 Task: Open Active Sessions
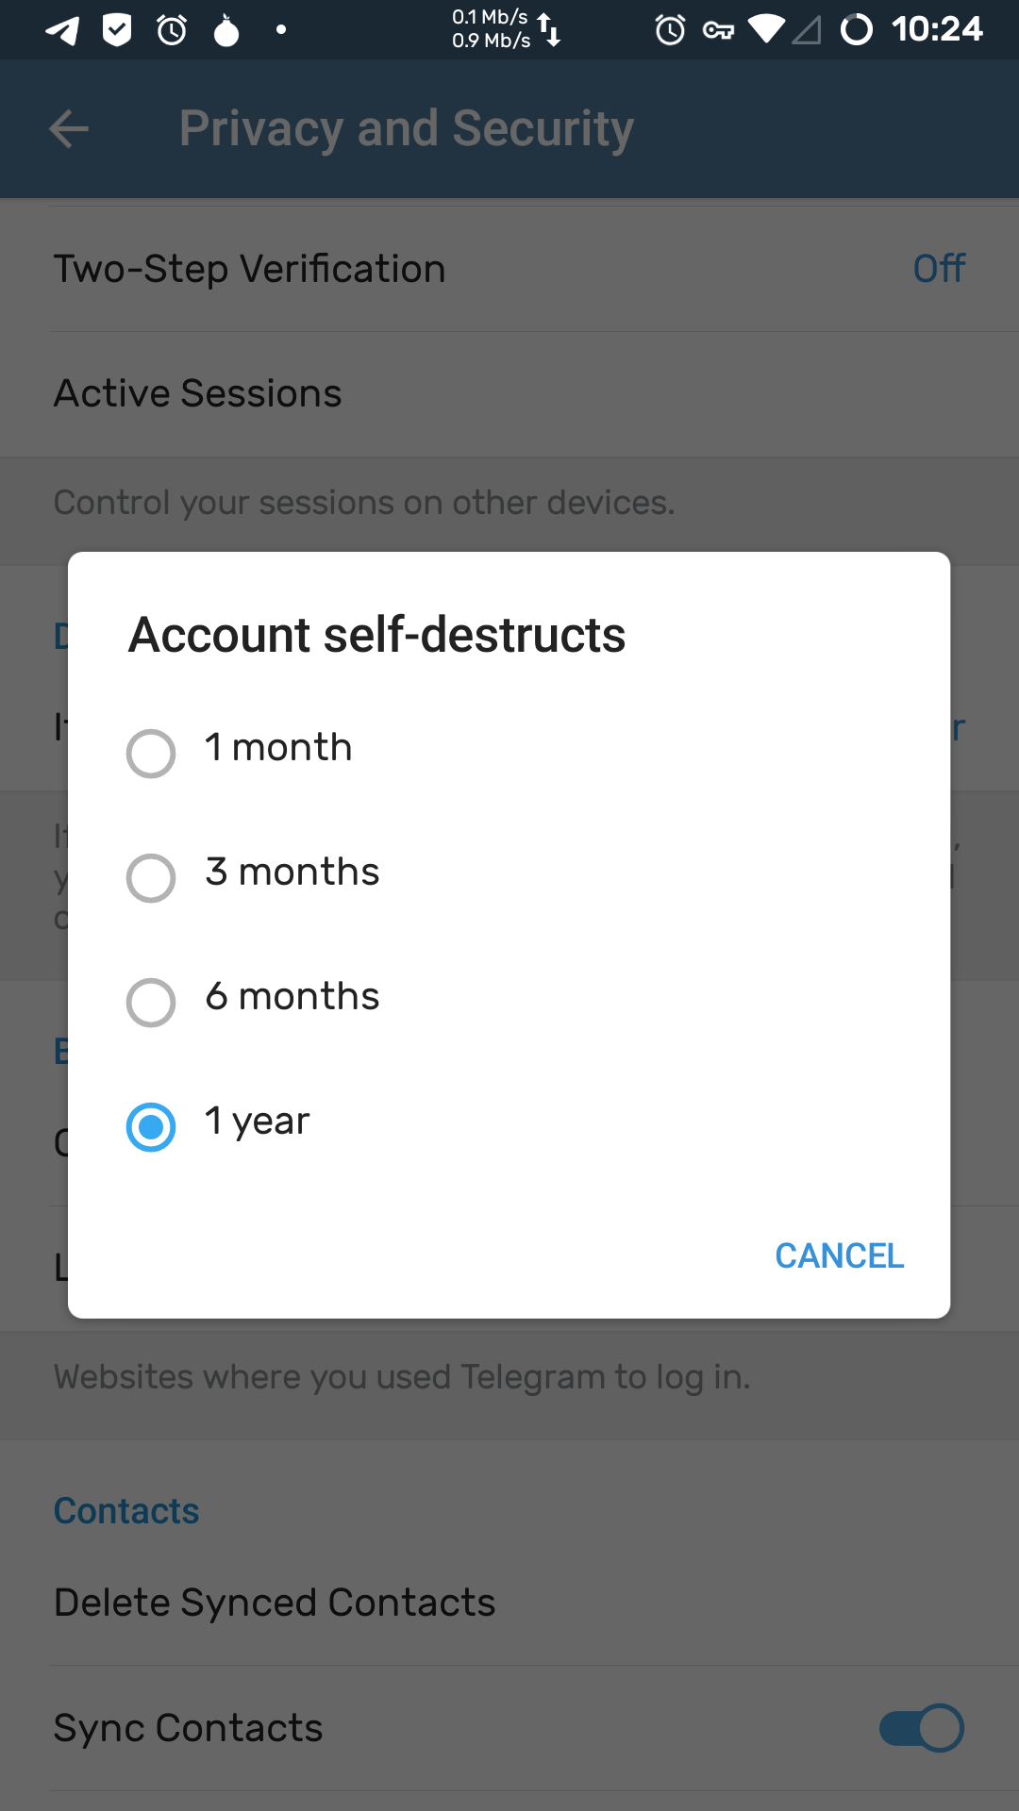tap(198, 393)
